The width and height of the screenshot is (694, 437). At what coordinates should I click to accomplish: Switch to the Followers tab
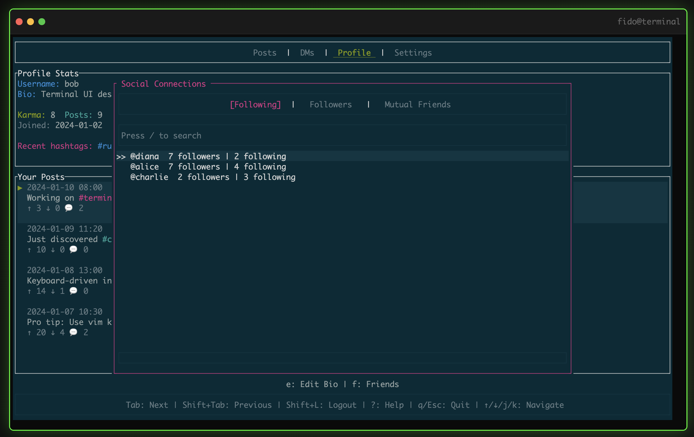tap(330, 105)
